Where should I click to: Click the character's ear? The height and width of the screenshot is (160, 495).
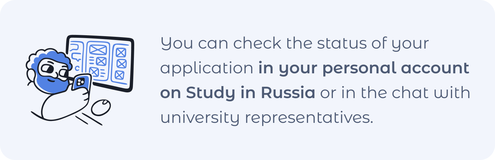[31, 75]
